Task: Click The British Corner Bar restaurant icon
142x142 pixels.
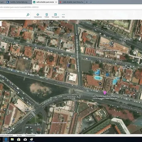Action: (77, 34)
